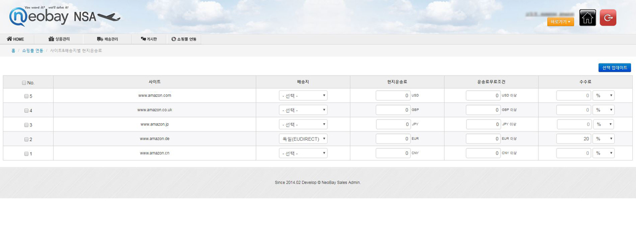Screen dimensions: 636x241
Task: Click www.amazon.de site text
Action: point(155,139)
